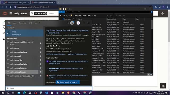
Task: Open search rewards medal icon
Action: coord(72,23)
